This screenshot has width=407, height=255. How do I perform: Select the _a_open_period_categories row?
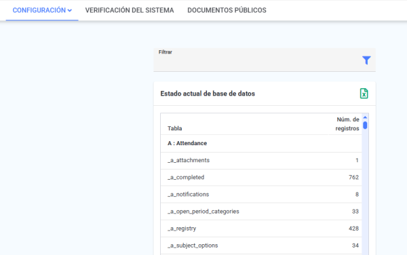[x=261, y=212]
